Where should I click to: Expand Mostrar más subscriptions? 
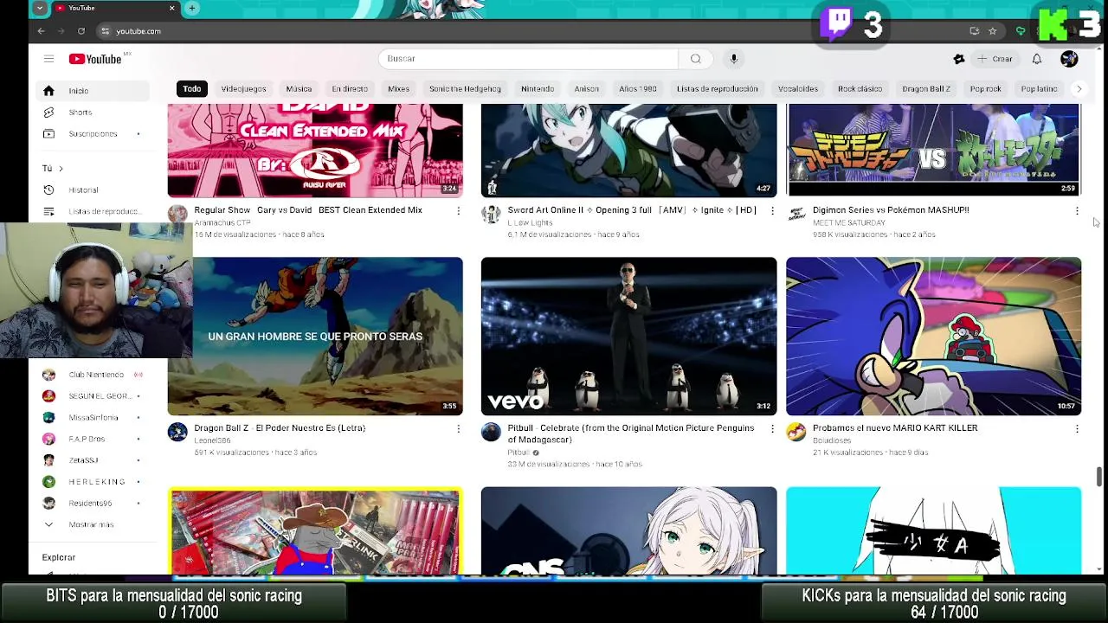click(93, 524)
